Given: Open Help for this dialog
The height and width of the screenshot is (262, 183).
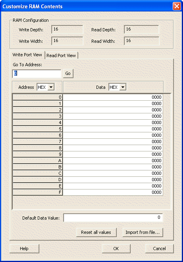Looking at the screenshot, I should coord(24,249).
